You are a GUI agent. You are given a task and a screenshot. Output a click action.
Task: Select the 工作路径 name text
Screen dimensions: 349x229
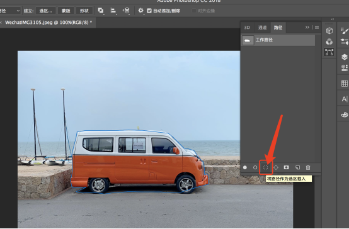click(264, 40)
